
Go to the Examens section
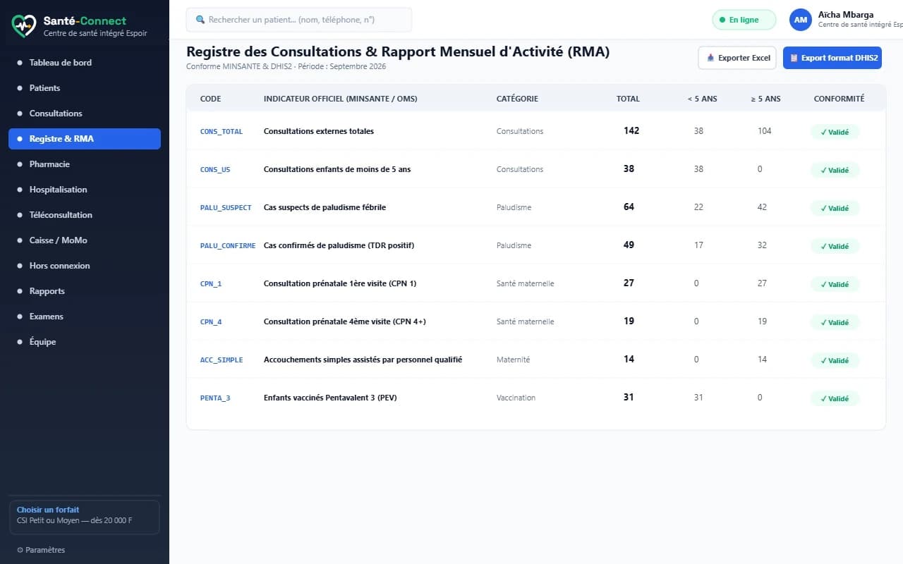[x=85, y=317]
